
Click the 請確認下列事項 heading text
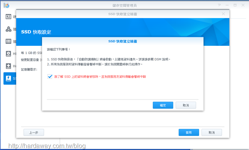(x=59, y=49)
